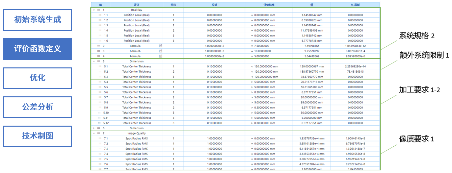Switch to the 初始系统生成 step

38,20
